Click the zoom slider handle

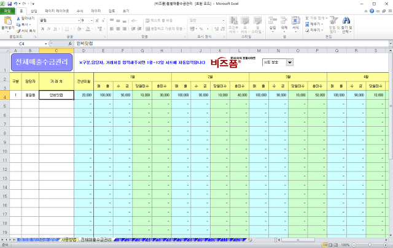[370, 245]
